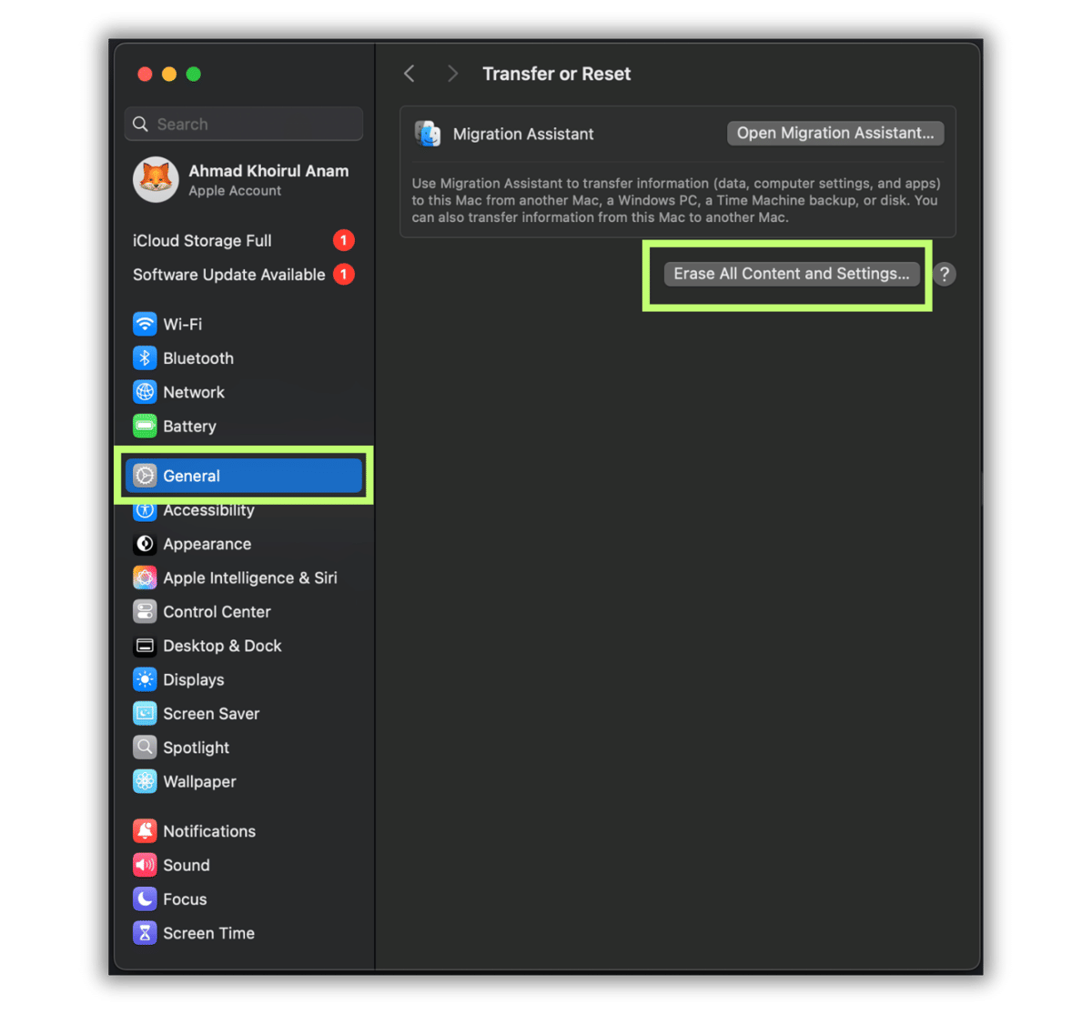Minimize window with yellow button

[169, 74]
